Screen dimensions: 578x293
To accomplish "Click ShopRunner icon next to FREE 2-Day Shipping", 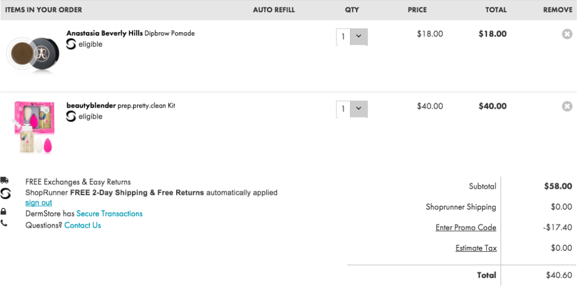I will tap(6, 194).
